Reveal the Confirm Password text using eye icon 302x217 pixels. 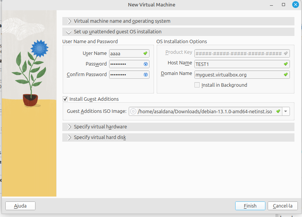pos(145,75)
